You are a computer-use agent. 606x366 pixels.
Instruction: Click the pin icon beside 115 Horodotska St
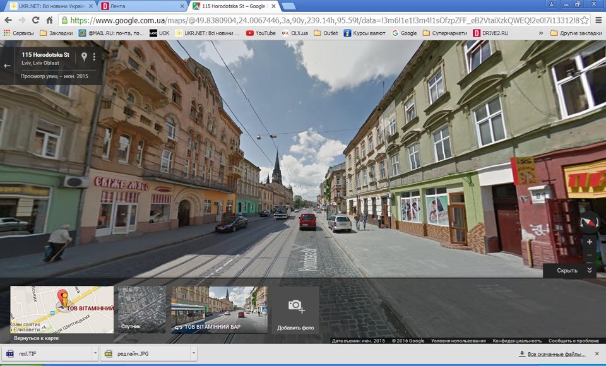coord(84,57)
